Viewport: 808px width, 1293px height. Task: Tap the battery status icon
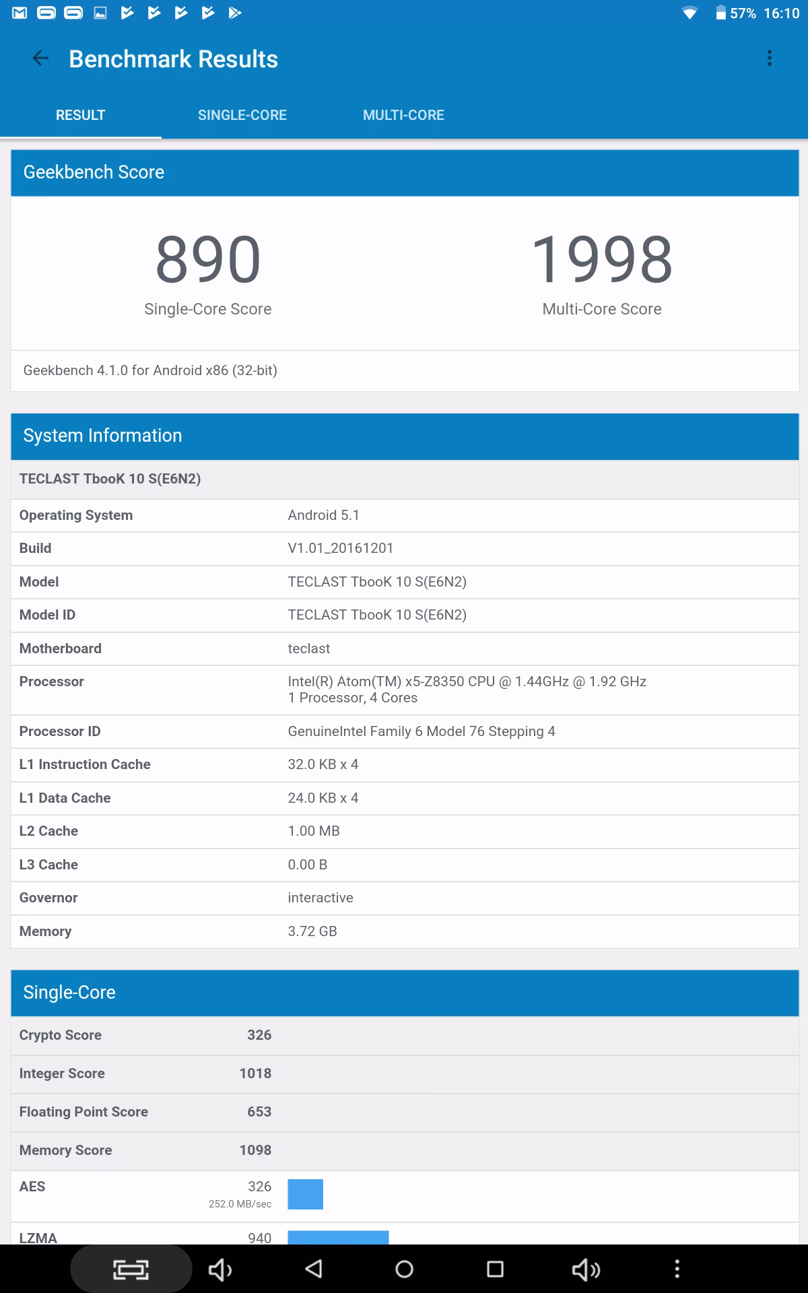pos(720,13)
